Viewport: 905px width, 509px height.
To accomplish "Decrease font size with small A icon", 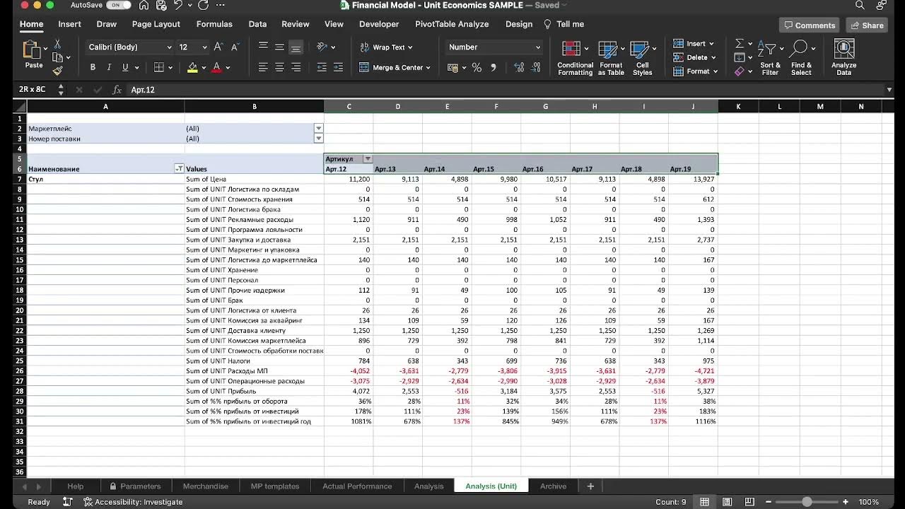I will [235, 47].
